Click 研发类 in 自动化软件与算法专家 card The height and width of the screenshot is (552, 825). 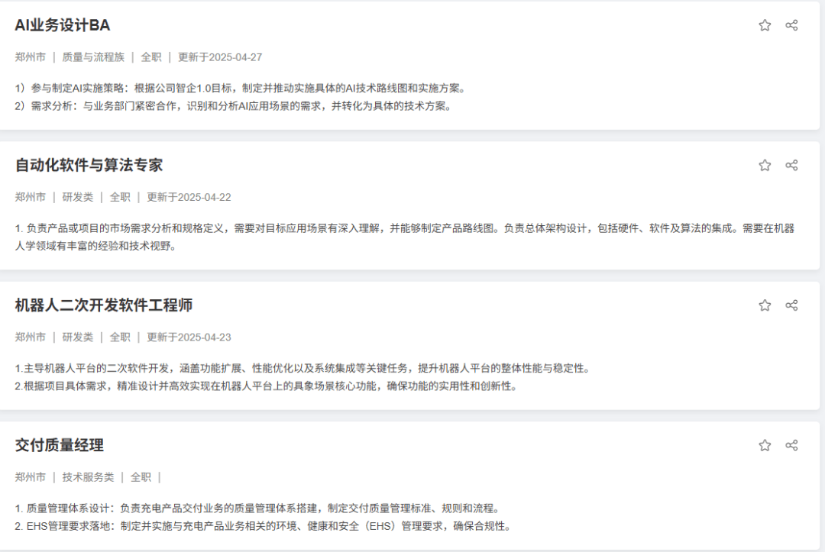[77, 197]
